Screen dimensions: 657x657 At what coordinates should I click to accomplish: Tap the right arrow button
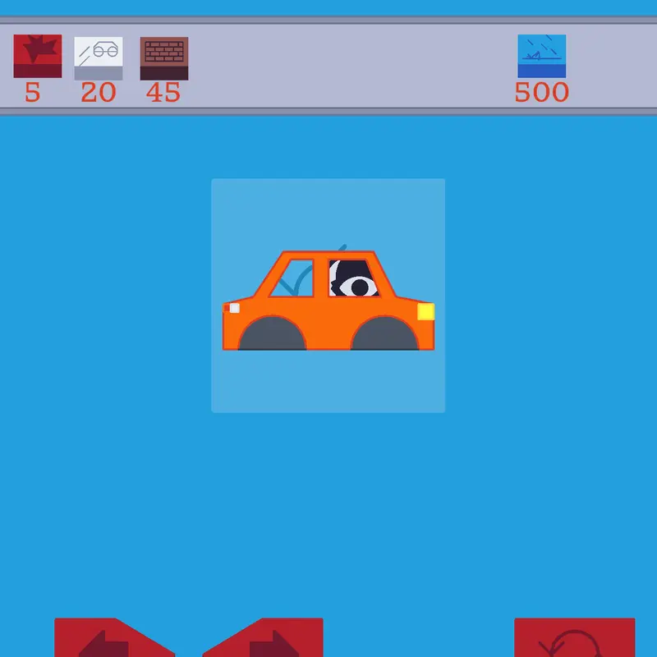[263, 637]
